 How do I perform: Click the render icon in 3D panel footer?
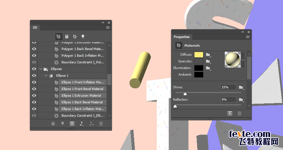click(72, 124)
